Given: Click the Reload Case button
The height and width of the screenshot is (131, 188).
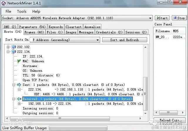Looking at the screenshot, I should click(169, 120).
